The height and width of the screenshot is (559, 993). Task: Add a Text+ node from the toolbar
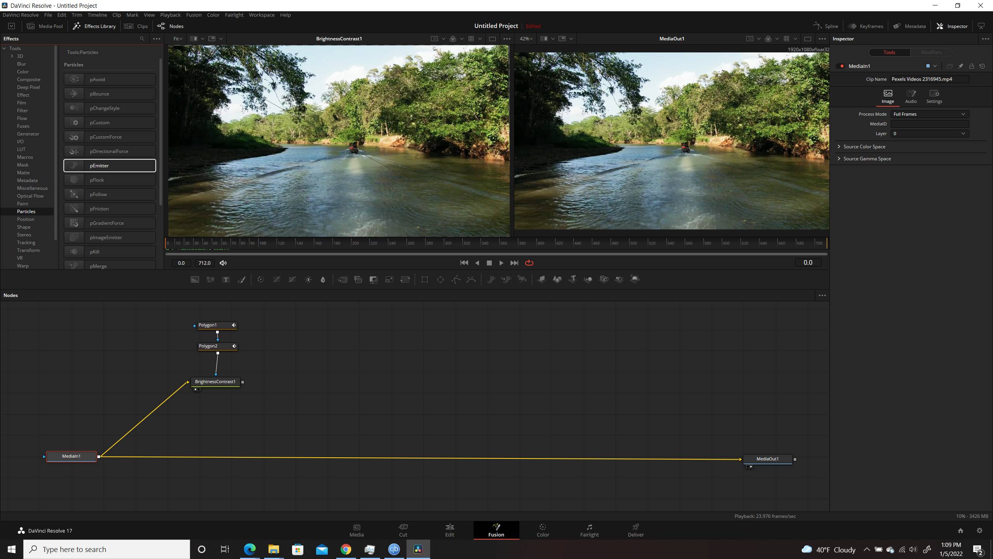226,279
